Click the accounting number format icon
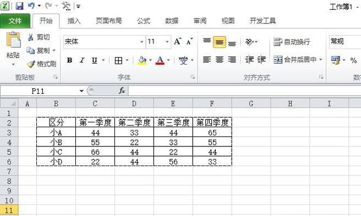Viewport: 361px width, 216px height. pos(336,60)
